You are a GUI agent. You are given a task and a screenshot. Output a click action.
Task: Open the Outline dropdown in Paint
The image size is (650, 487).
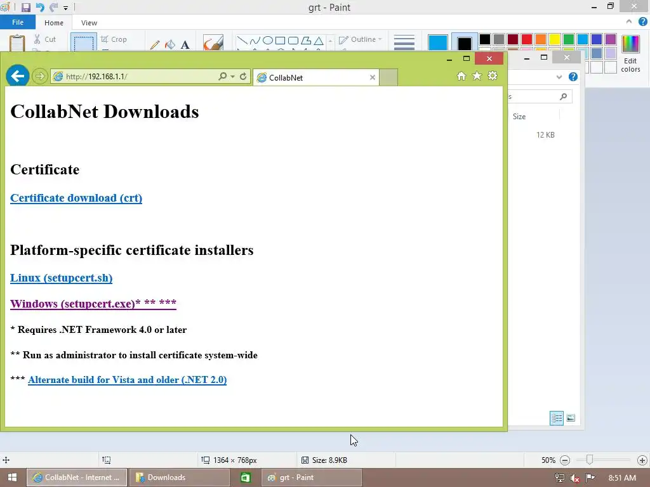tap(361, 39)
